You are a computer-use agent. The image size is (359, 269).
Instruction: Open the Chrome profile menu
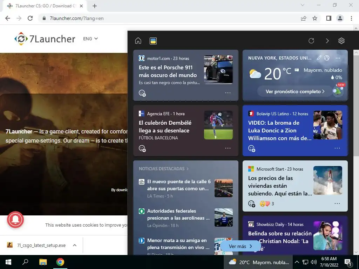[x=340, y=18]
